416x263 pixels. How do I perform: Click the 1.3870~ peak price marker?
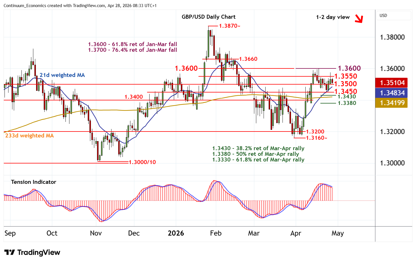tap(229, 26)
